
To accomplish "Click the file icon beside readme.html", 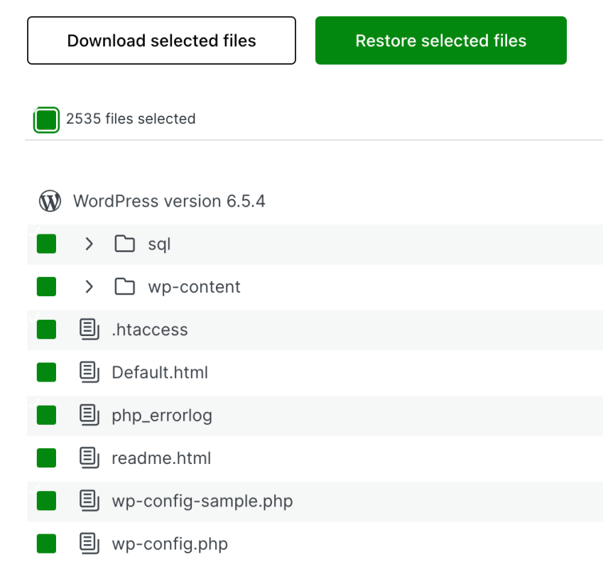I will pyautogui.click(x=89, y=458).
